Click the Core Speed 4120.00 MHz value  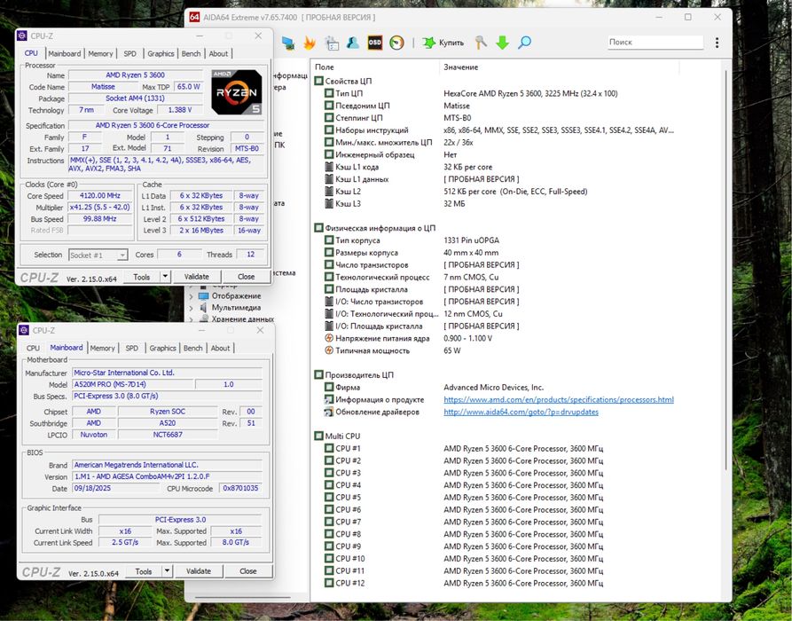pos(100,195)
